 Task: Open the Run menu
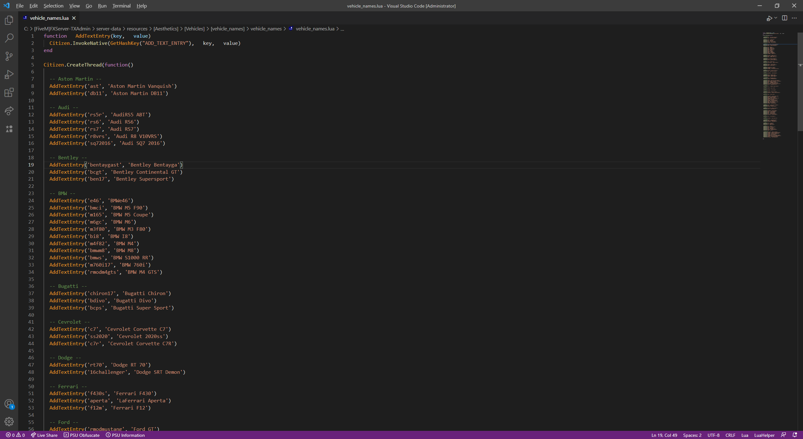pyautogui.click(x=102, y=6)
